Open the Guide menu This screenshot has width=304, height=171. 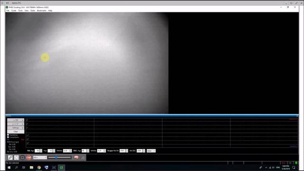click(x=14, y=10)
